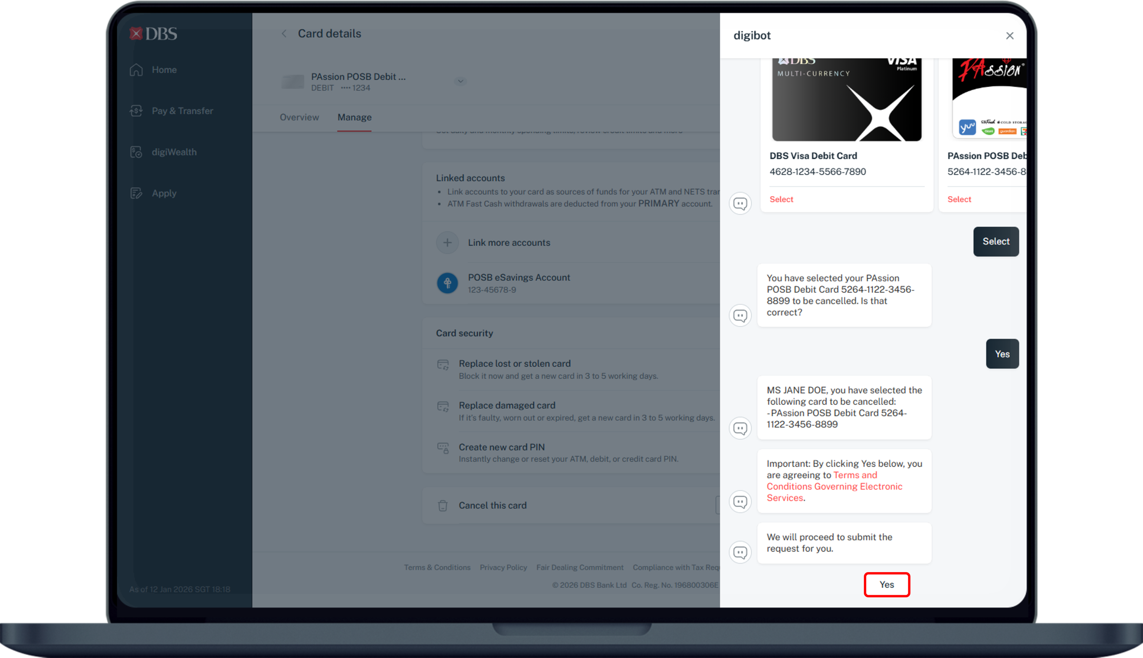The image size is (1143, 658).
Task: Click the back arrow beside Card details
Action: pyautogui.click(x=284, y=34)
